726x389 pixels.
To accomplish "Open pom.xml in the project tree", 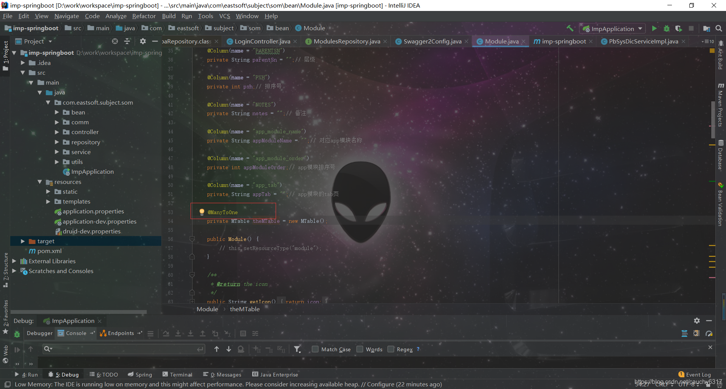I will point(49,251).
